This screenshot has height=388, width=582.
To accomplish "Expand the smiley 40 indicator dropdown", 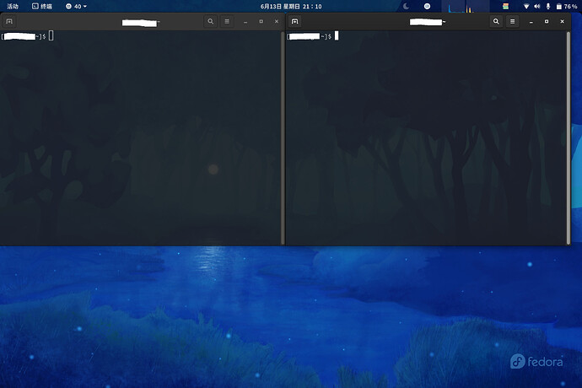I will [x=76, y=6].
